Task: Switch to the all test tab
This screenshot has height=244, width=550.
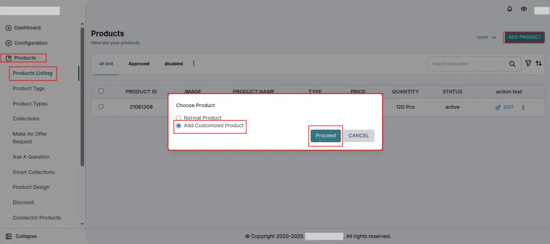Action: click(106, 64)
